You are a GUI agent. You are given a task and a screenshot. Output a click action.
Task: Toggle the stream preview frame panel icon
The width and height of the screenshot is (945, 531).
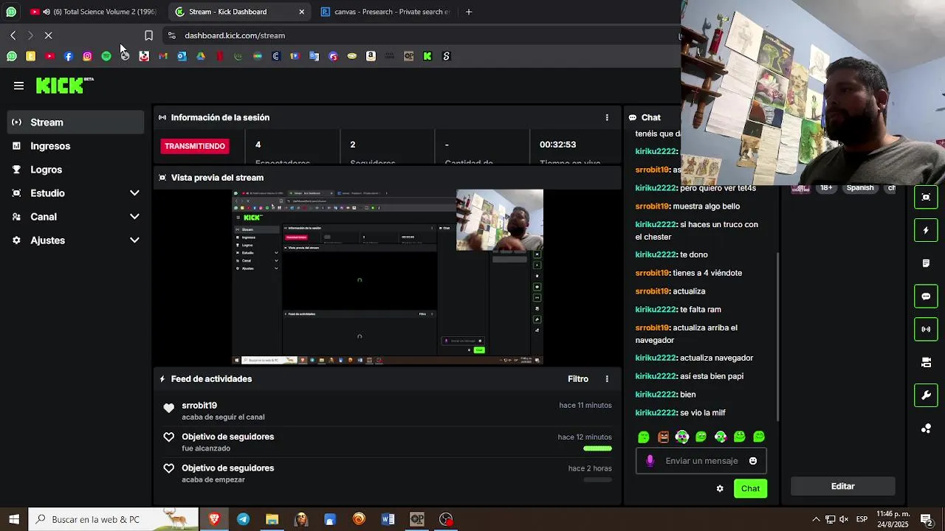click(x=926, y=197)
